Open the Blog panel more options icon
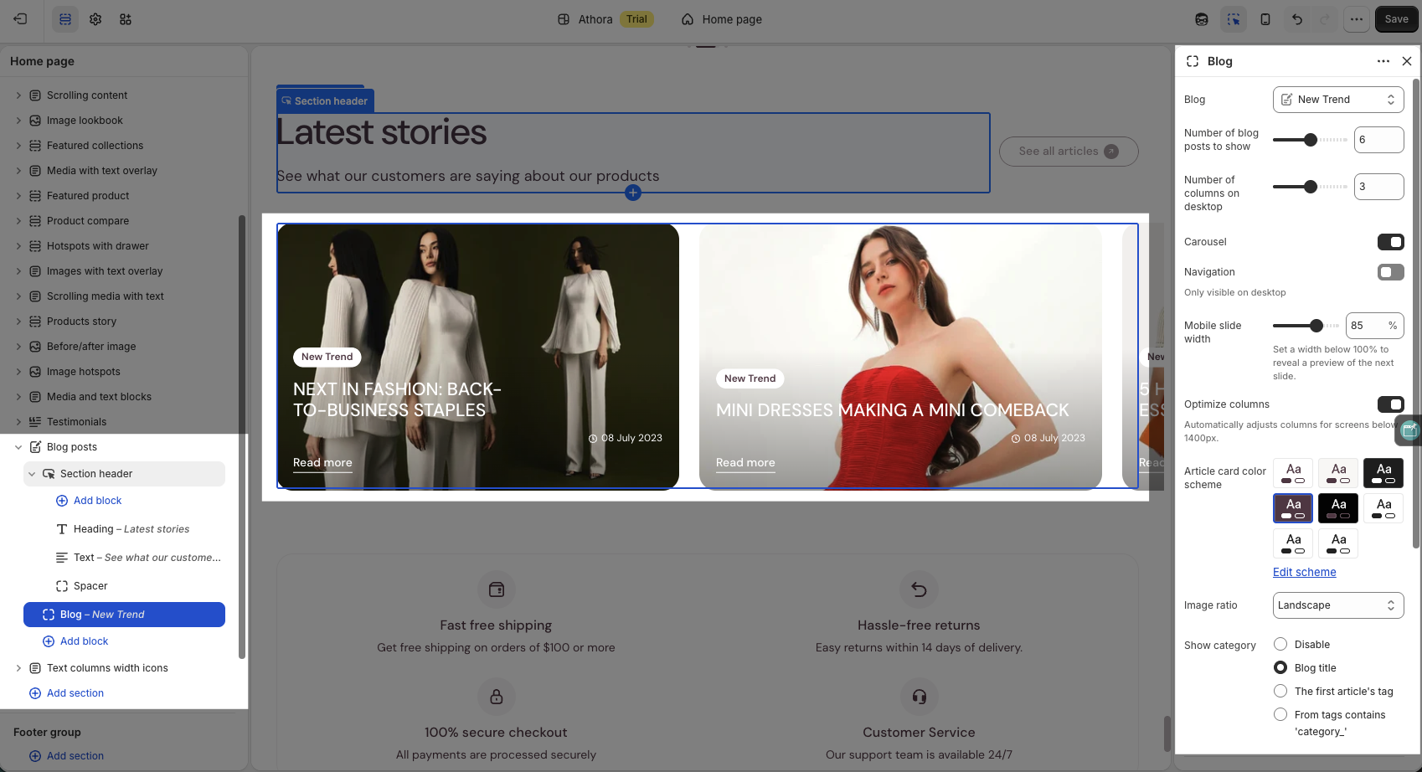The height and width of the screenshot is (772, 1422). [x=1383, y=61]
